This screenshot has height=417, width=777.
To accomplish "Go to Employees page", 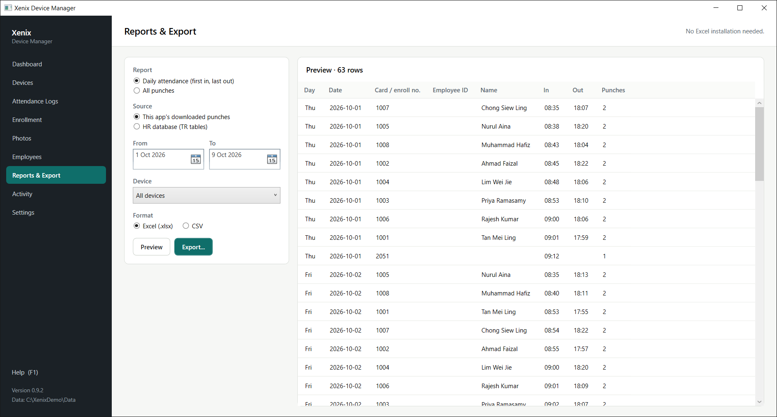I will pos(56,157).
